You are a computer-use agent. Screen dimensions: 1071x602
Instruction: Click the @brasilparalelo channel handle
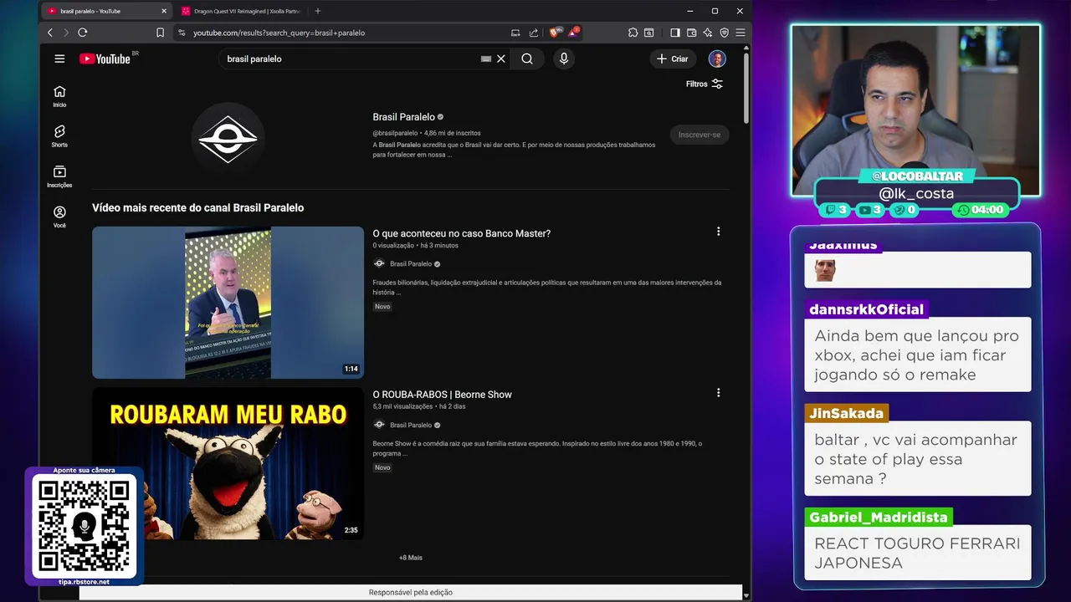pos(395,133)
